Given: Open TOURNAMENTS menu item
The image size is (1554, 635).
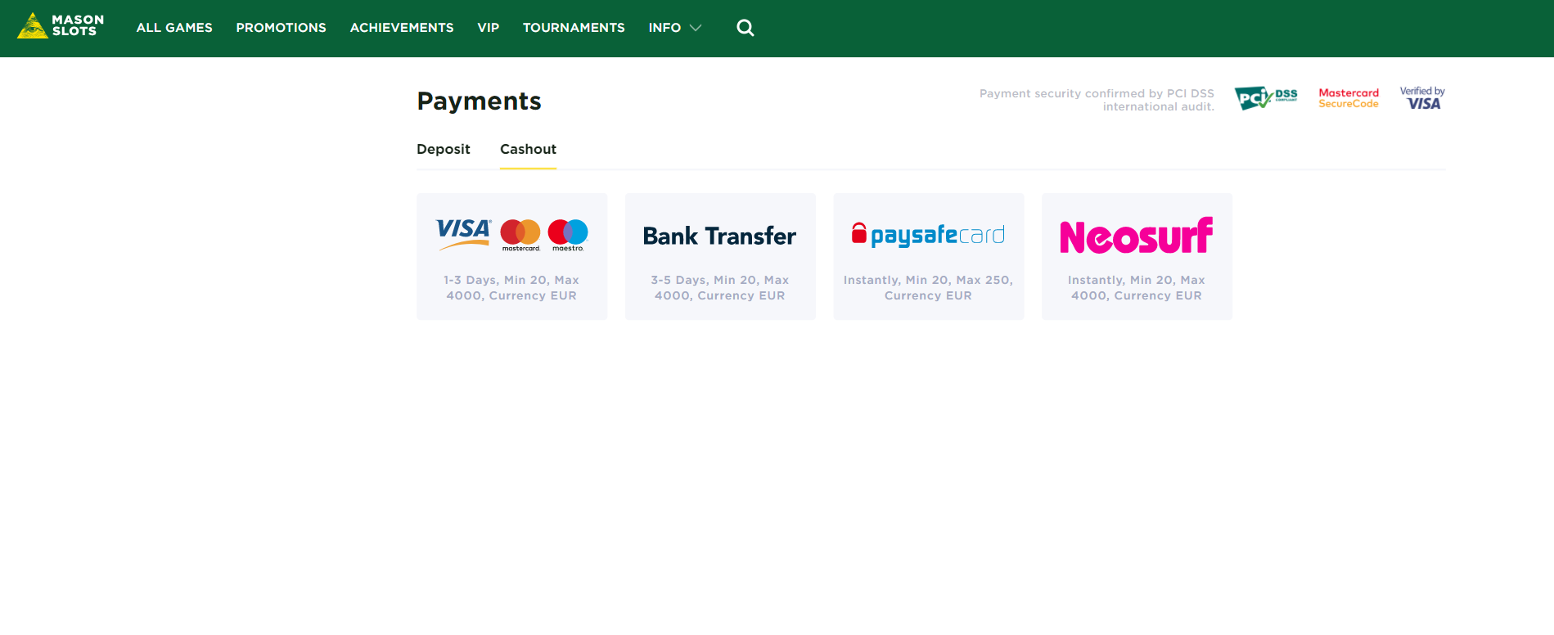Looking at the screenshot, I should coord(574,28).
